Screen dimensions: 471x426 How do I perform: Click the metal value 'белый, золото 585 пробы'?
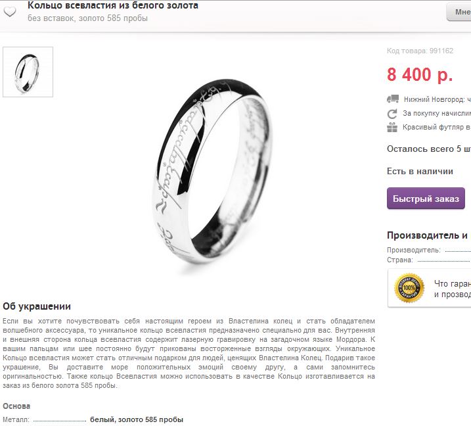click(x=137, y=419)
